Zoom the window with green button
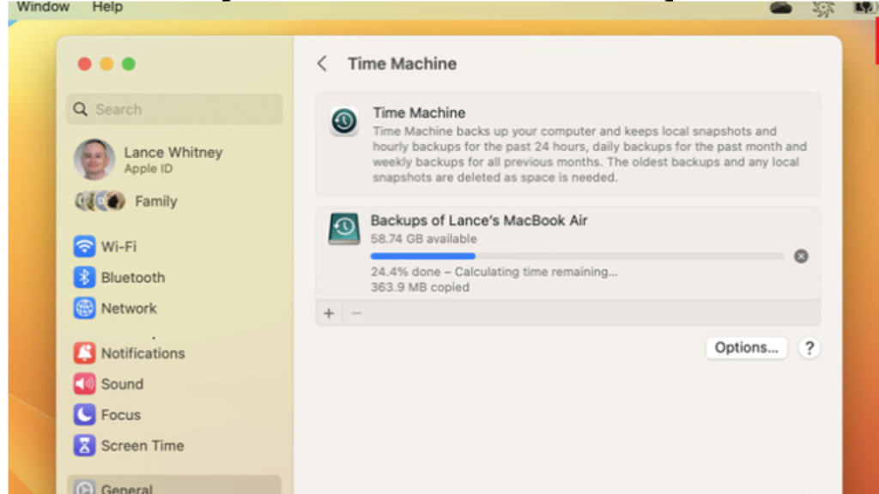 coord(129,63)
